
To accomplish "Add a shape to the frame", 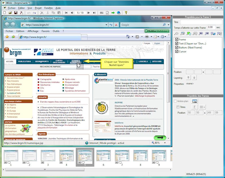I will point(189,33).
